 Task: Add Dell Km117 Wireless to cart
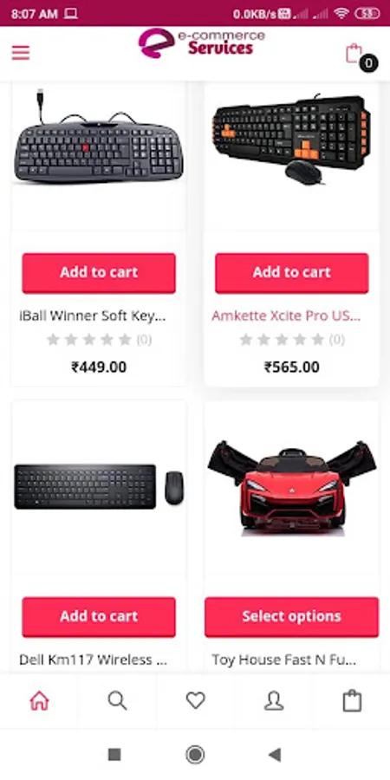pos(99,617)
